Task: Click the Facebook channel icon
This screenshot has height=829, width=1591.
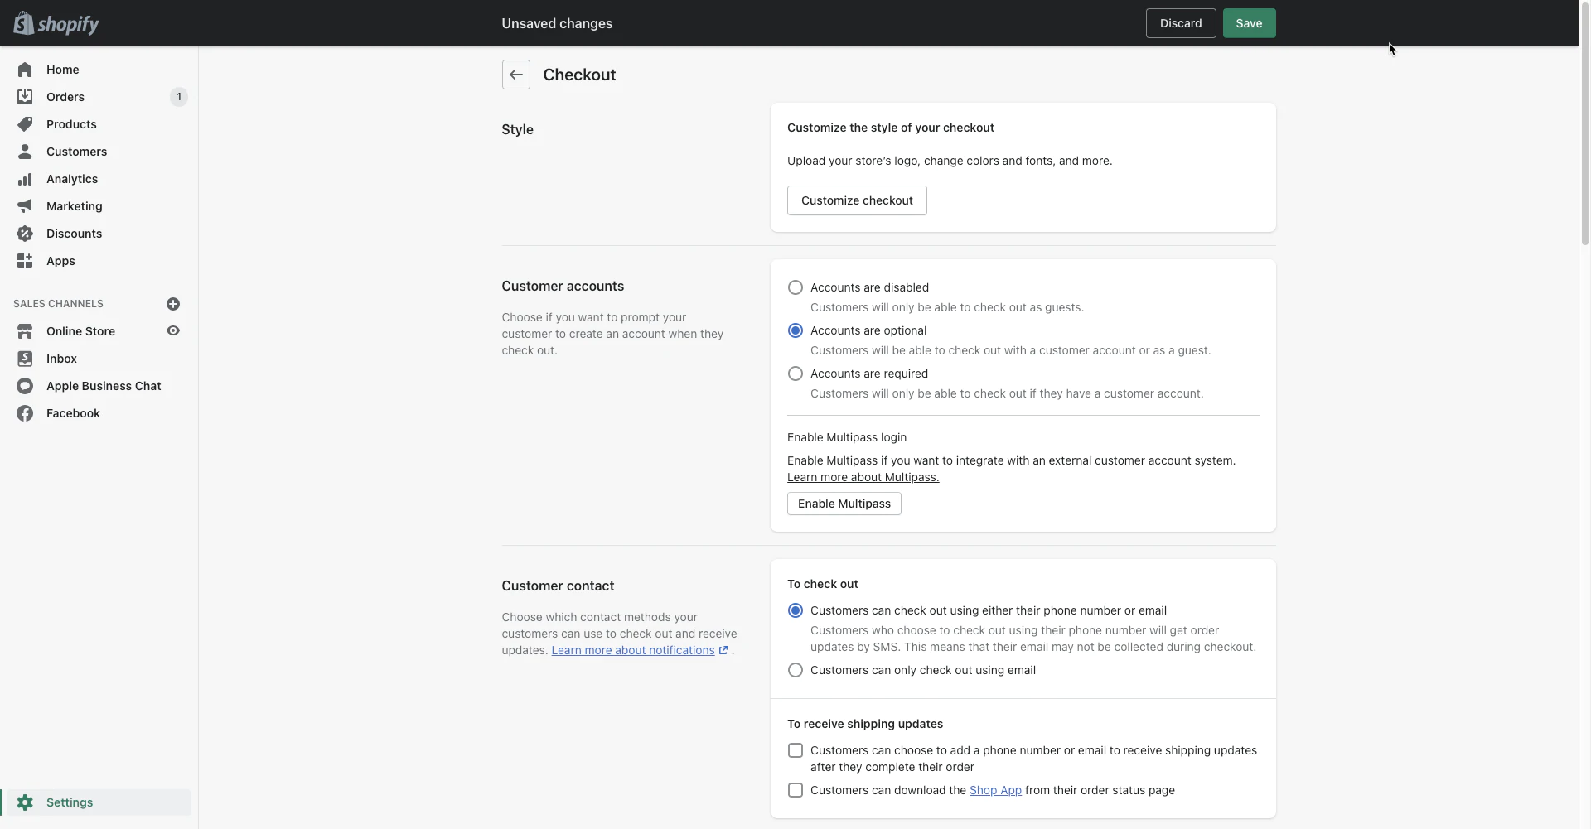Action: click(x=25, y=413)
